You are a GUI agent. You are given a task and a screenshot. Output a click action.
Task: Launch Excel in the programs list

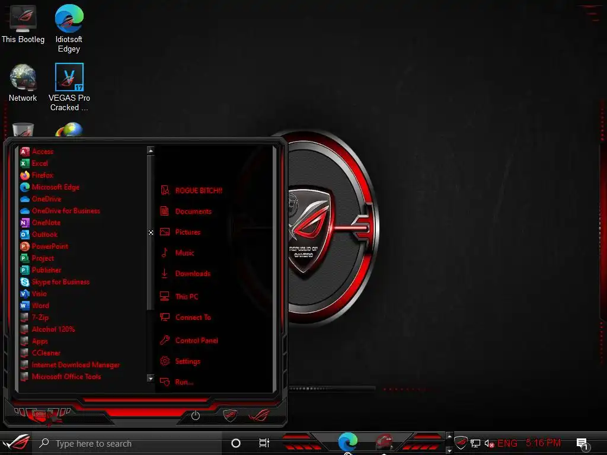pos(34,164)
